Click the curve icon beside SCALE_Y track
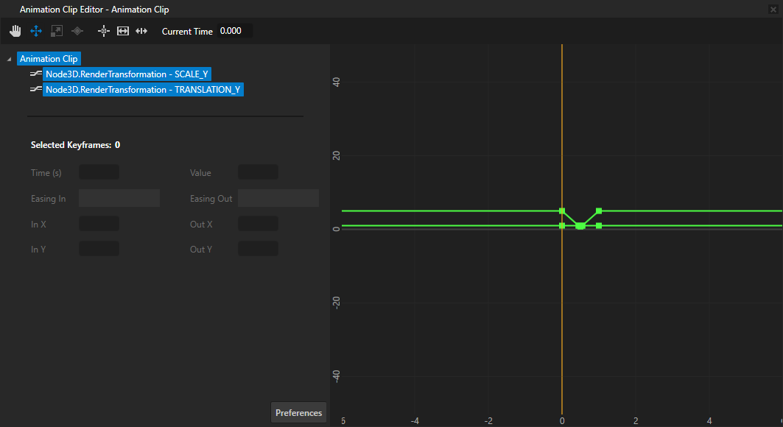The height and width of the screenshot is (427, 783). [35, 74]
